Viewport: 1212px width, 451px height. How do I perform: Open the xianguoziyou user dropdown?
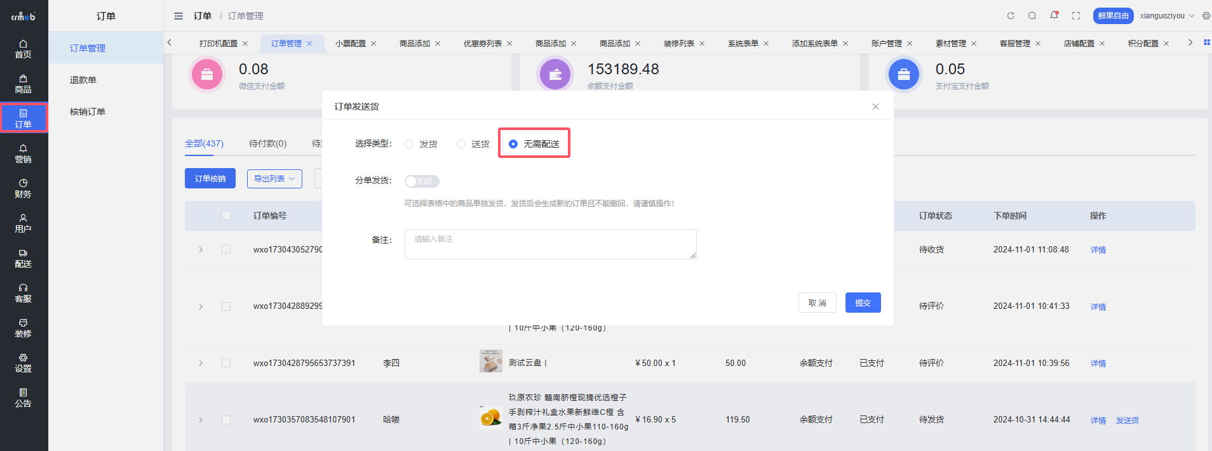[1166, 16]
